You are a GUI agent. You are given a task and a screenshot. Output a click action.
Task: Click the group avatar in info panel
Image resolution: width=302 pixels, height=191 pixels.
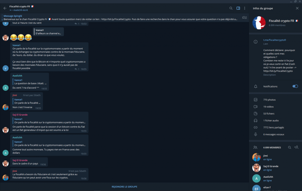click(259, 23)
